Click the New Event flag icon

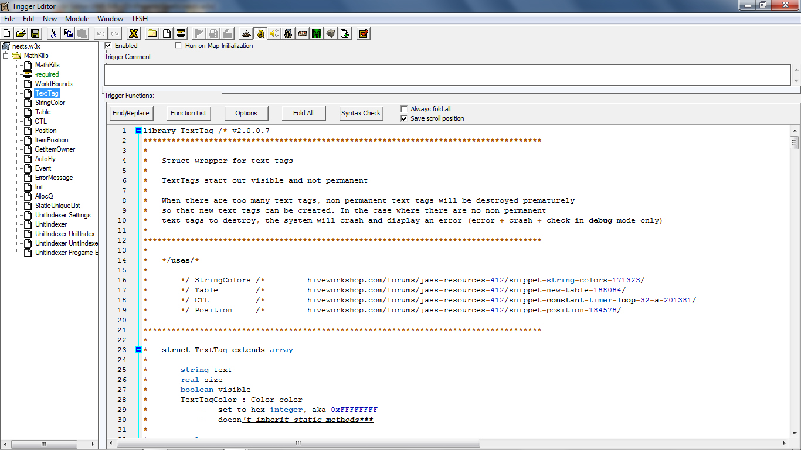[199, 33]
